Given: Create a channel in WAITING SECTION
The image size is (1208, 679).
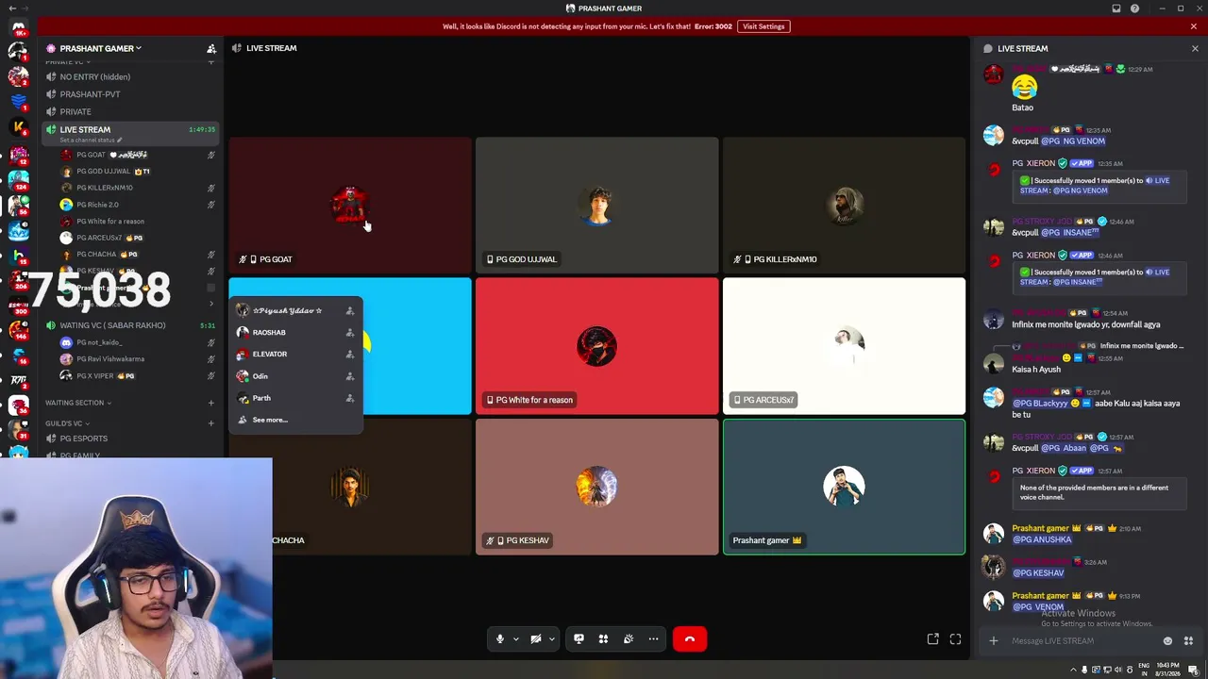Looking at the screenshot, I should [x=211, y=403].
